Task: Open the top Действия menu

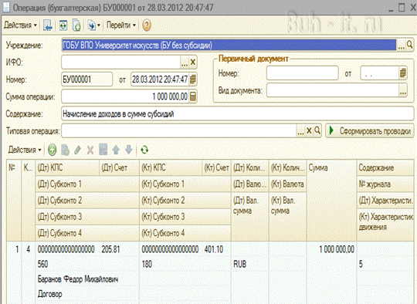Action: 20,25
